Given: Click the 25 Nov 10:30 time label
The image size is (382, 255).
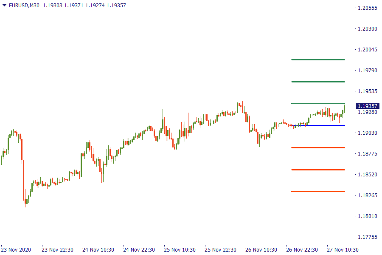Looking at the screenshot, I should [179, 249].
